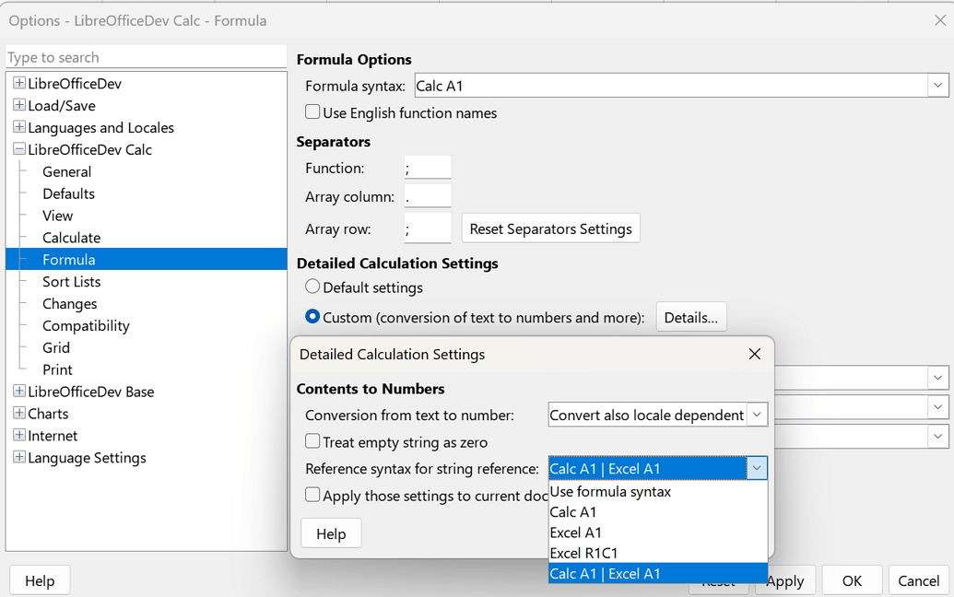Click Help inside Detailed Calculation Settings
Viewport: 954px width, 597px height.
coord(331,533)
